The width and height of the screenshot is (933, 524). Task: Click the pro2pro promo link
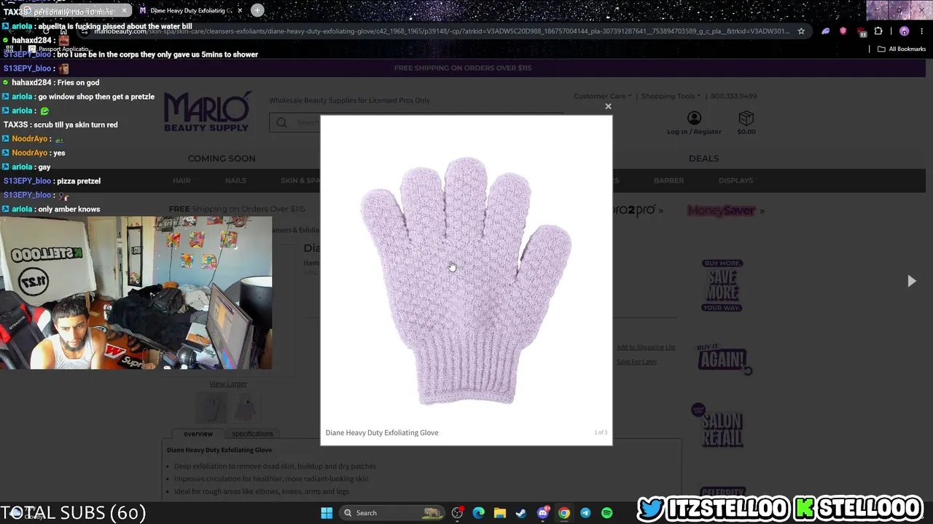pyautogui.click(x=639, y=210)
